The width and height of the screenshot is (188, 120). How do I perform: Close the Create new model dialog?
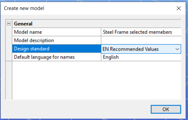coord(179,8)
